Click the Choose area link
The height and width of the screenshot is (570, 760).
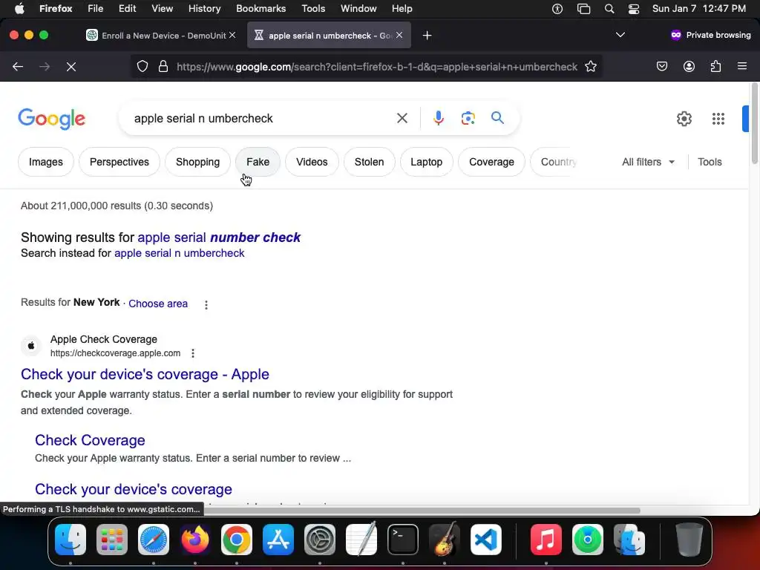click(x=158, y=304)
